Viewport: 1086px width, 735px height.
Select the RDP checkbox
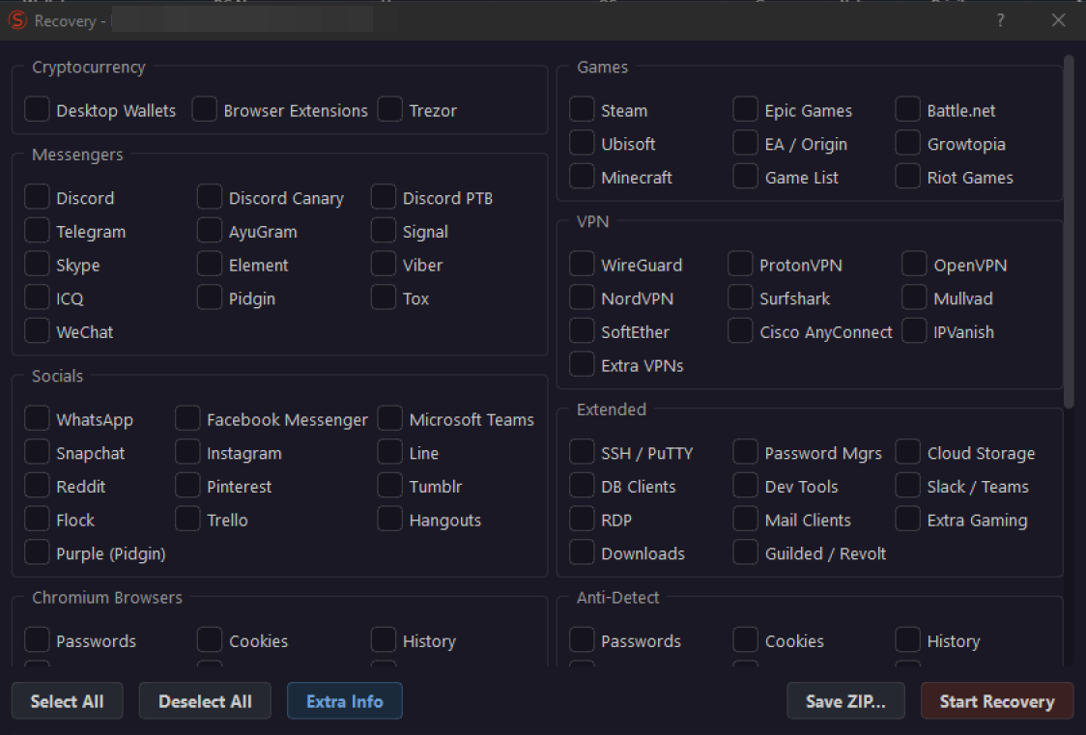(x=582, y=519)
